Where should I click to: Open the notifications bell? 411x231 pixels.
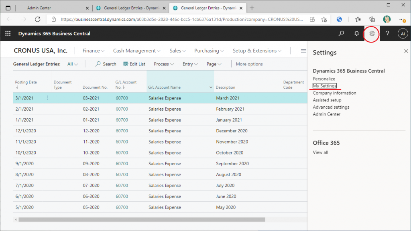tap(356, 34)
